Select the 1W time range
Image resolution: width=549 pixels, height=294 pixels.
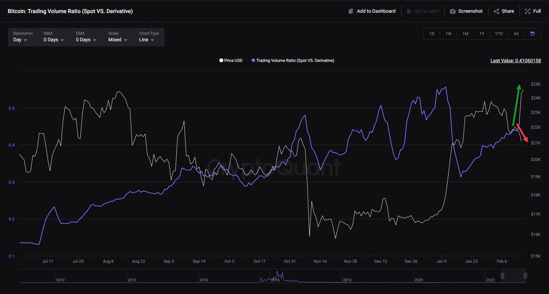(448, 34)
